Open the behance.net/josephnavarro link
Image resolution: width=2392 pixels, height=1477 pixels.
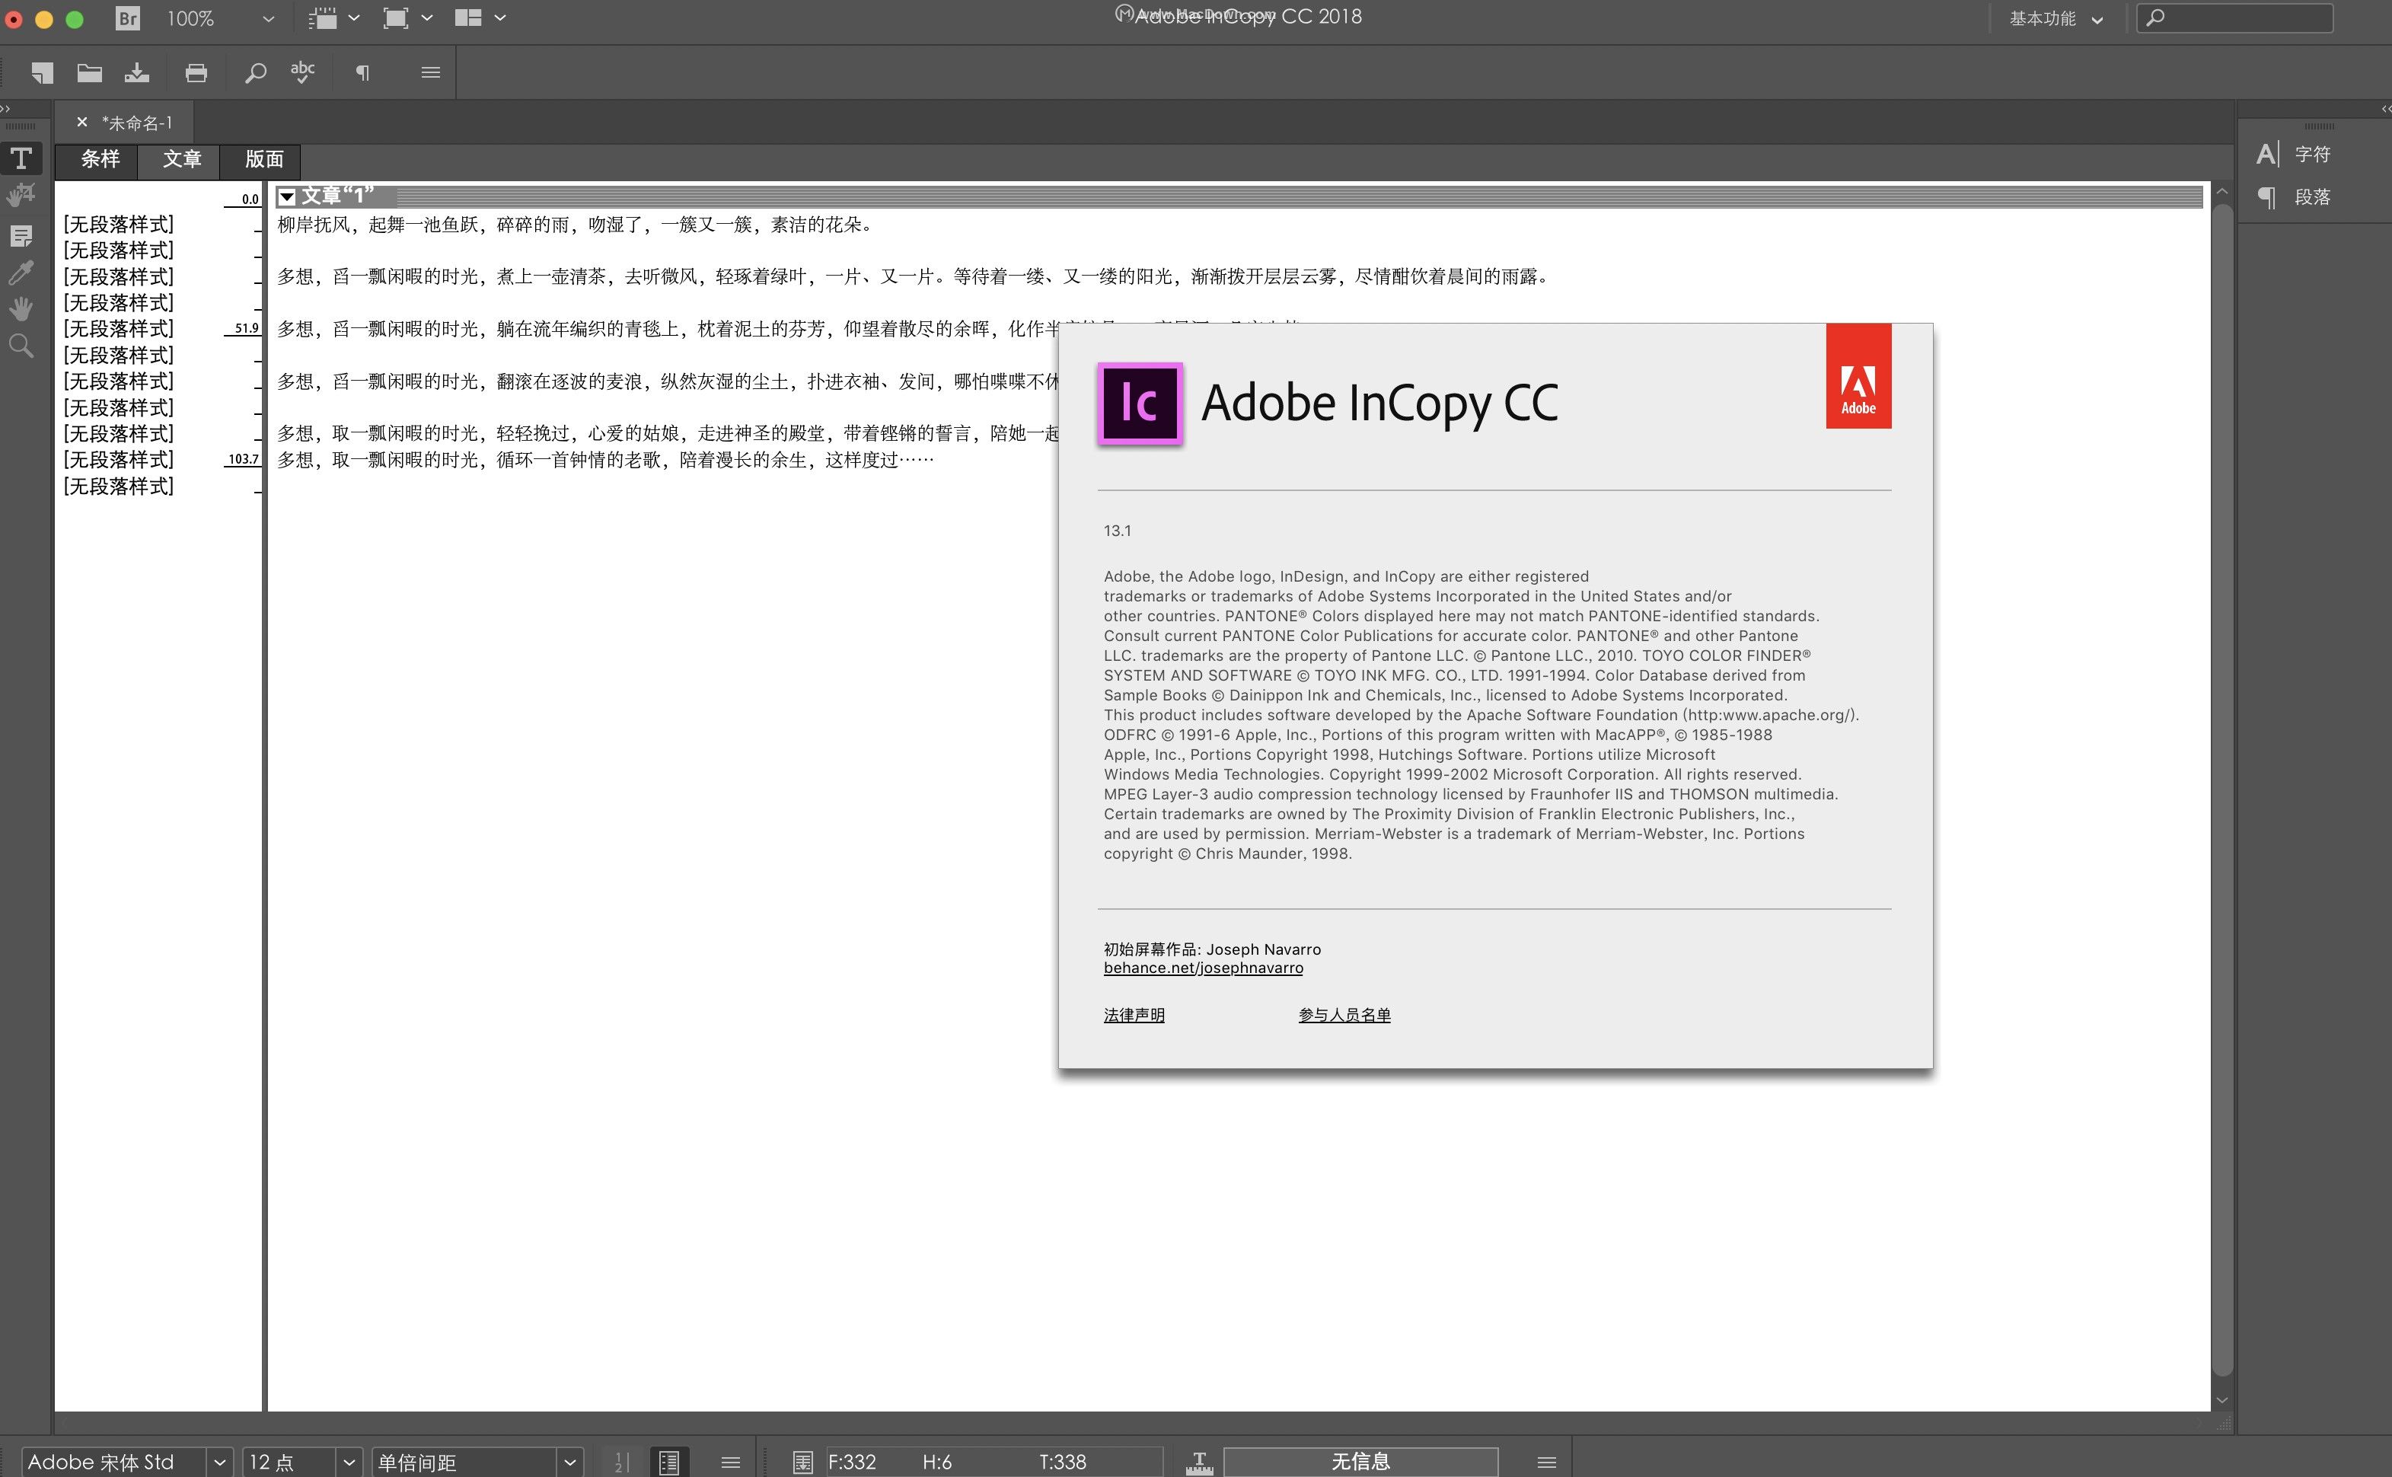(1204, 968)
